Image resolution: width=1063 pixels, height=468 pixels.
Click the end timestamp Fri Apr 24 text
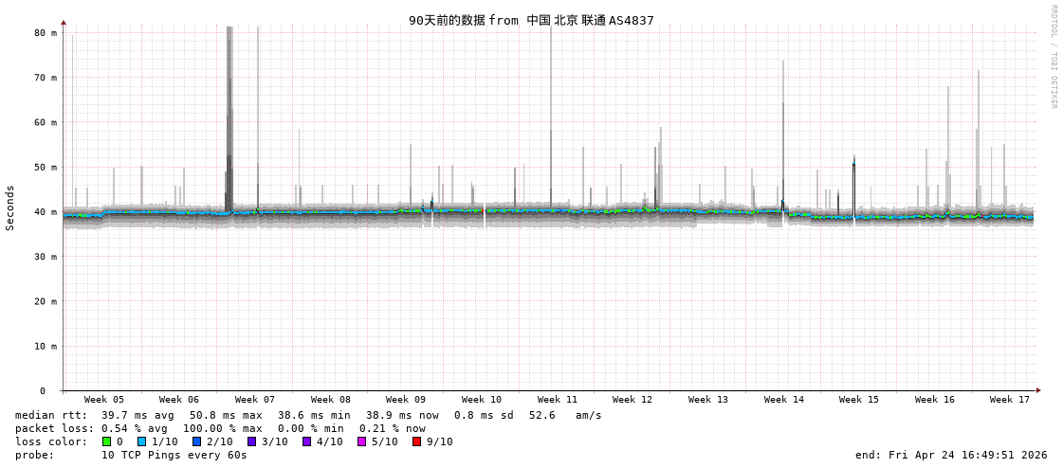click(x=951, y=455)
